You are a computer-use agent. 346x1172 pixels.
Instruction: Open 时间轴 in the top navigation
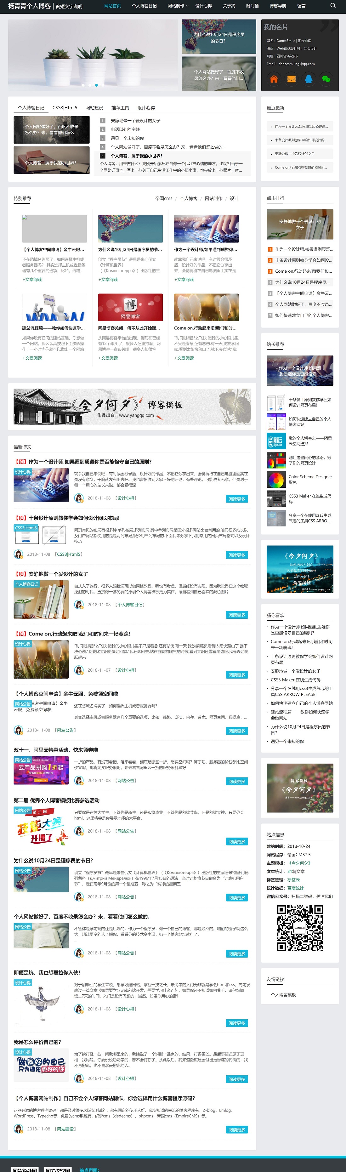click(252, 6)
